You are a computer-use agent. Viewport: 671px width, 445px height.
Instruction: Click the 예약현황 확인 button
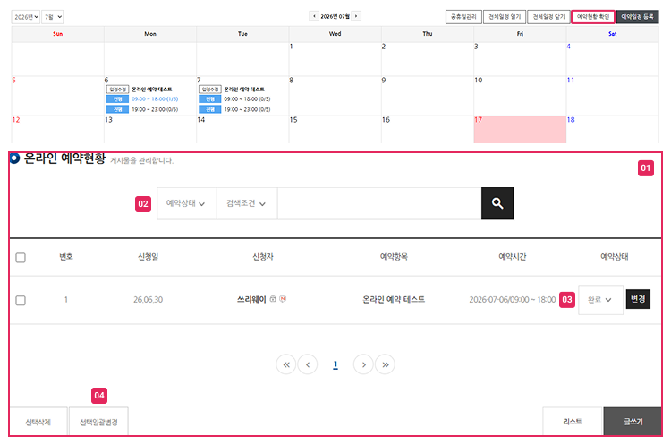pyautogui.click(x=593, y=17)
